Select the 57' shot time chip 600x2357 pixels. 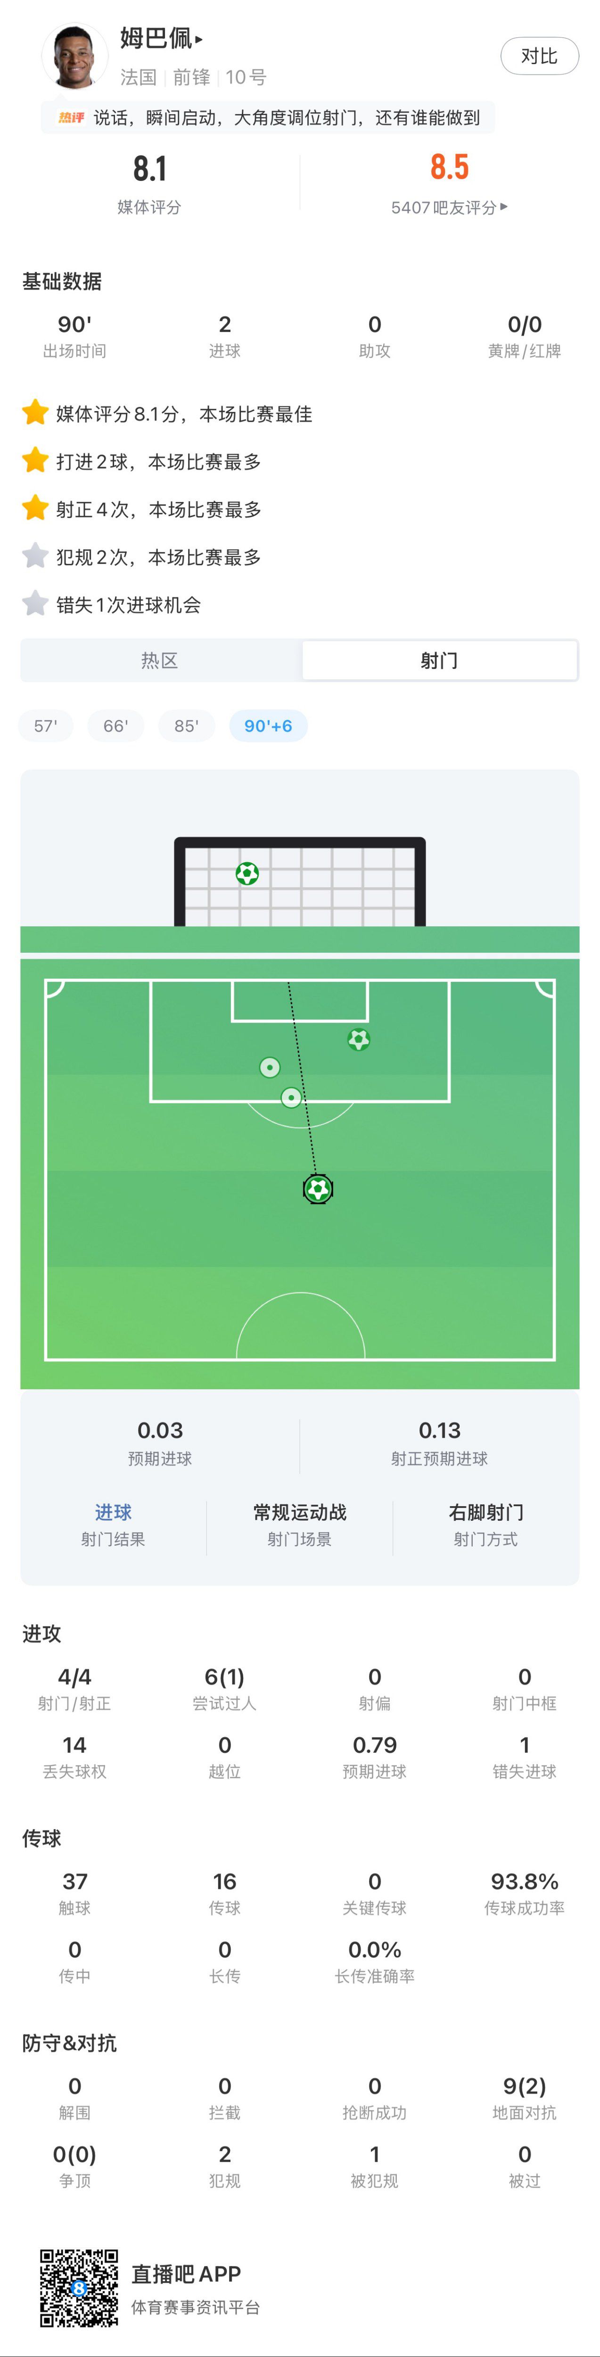click(46, 725)
